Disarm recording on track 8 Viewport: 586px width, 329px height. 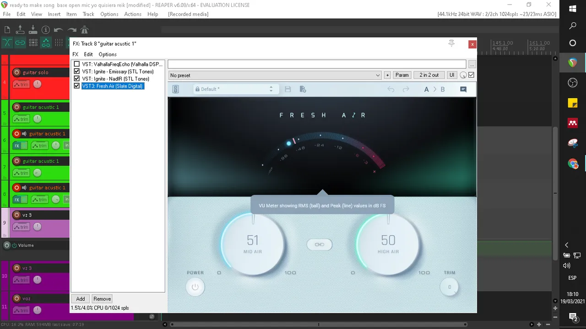[17, 187]
